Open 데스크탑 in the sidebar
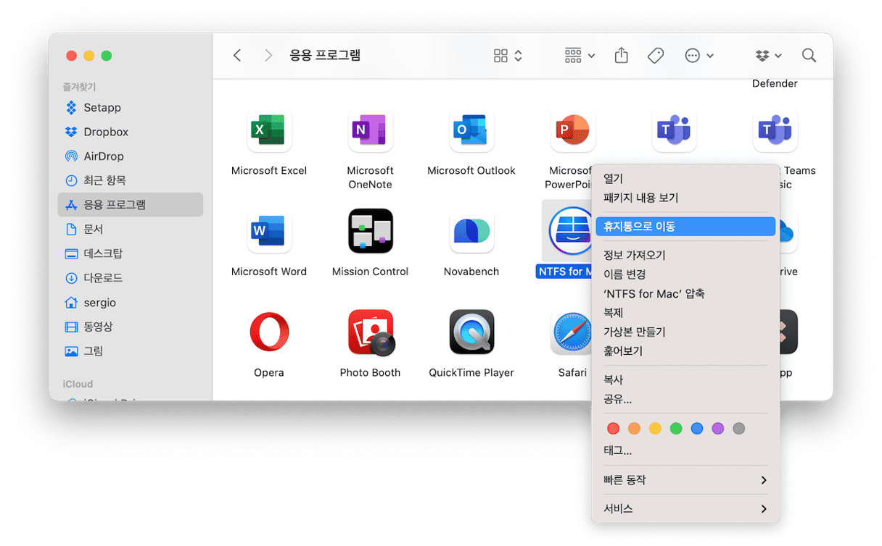Viewport: 882px width, 546px height. coord(130,253)
